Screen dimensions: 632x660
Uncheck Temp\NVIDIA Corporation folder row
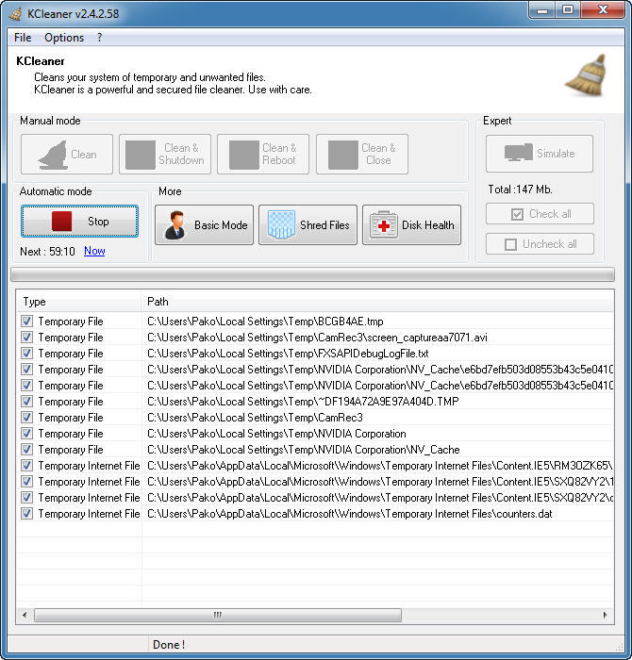[27, 433]
